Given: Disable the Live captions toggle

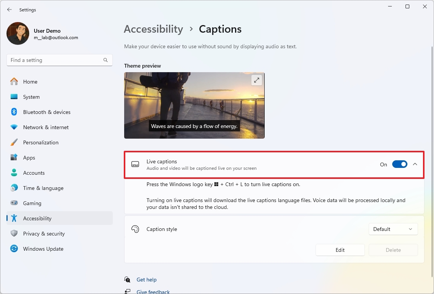Looking at the screenshot, I should [399, 164].
